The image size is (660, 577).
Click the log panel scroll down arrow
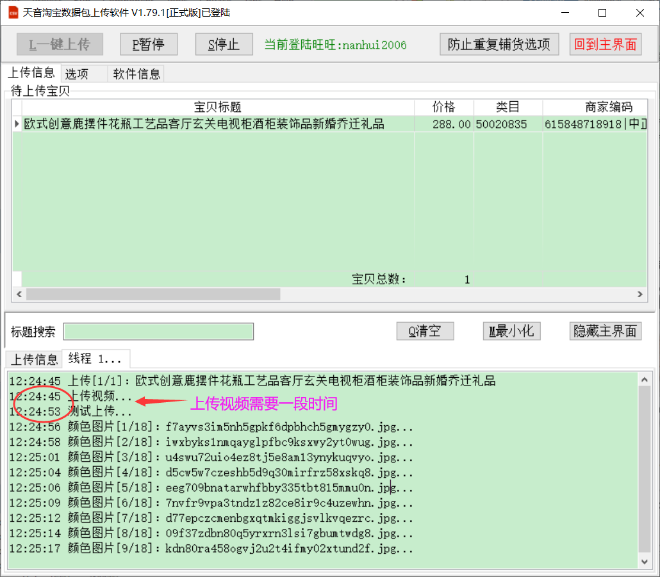(x=645, y=561)
